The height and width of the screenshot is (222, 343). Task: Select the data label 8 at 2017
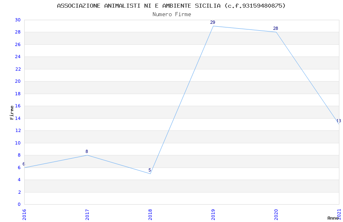click(87, 151)
